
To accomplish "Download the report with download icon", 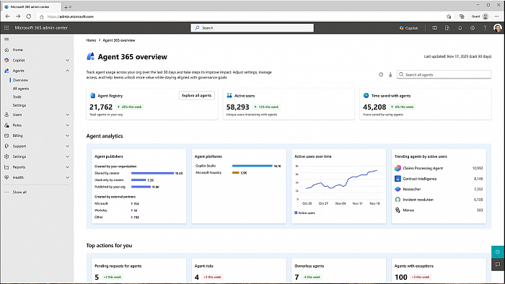I will point(390,75).
